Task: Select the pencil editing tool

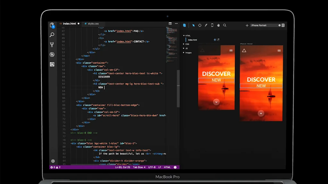Action: [206, 25]
